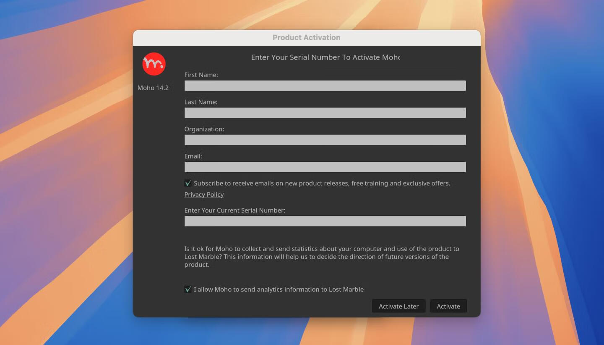Click the First Name: label
The width and height of the screenshot is (604, 345).
pos(201,75)
